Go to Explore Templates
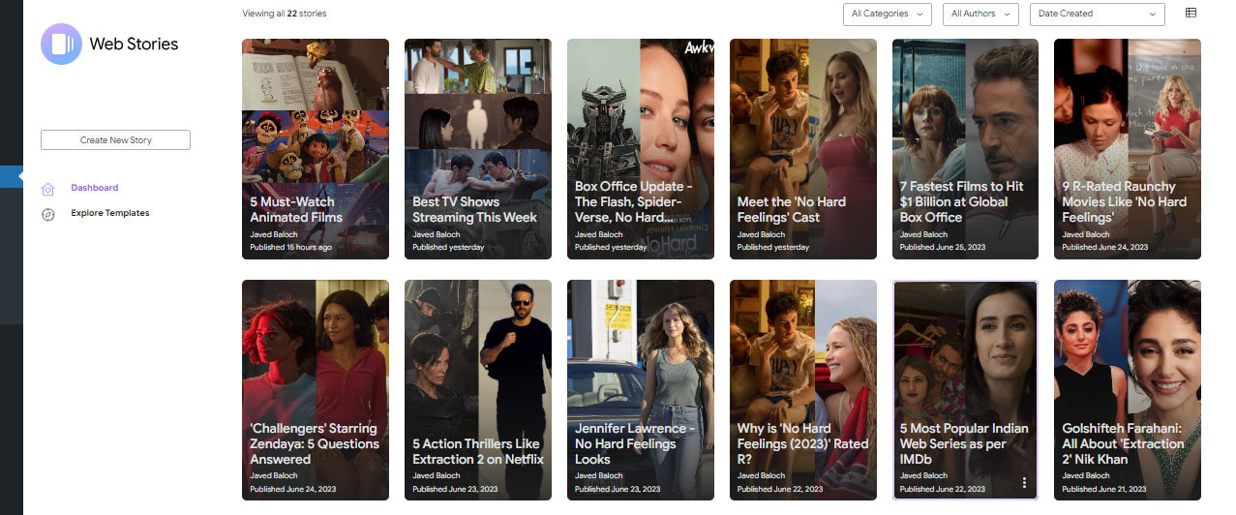The image size is (1236, 515). click(109, 213)
